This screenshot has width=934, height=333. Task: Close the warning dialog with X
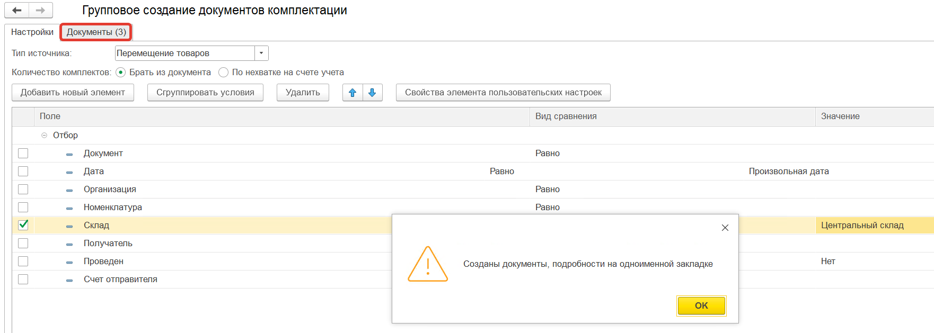tap(725, 228)
